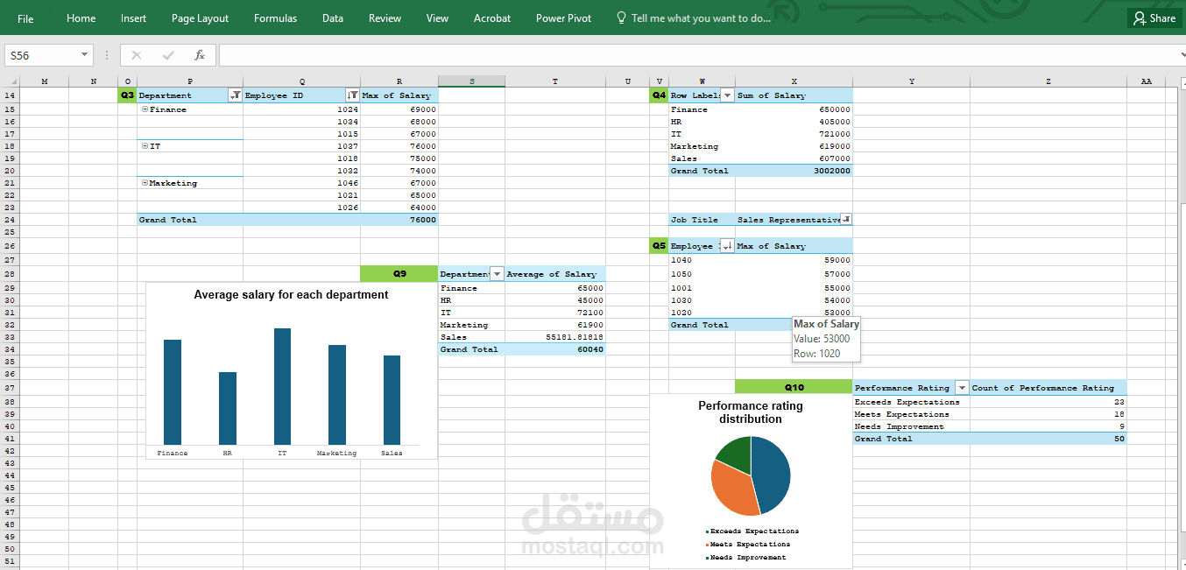Click the green Q3 label cell

point(127,95)
